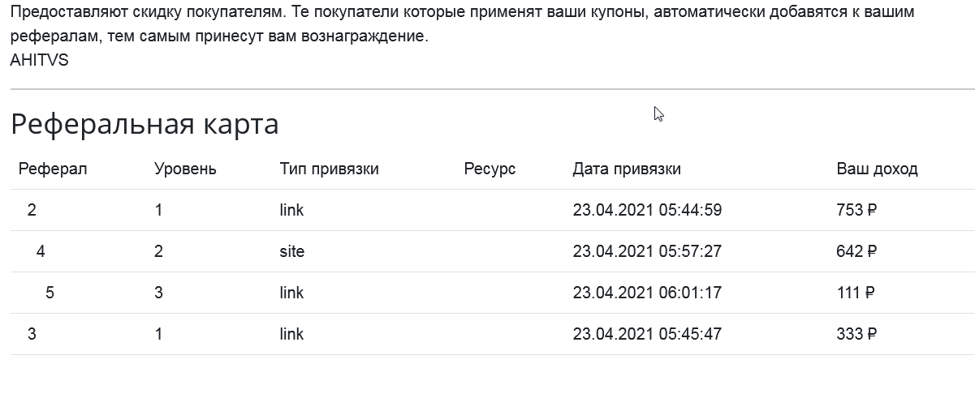This screenshot has width=975, height=398.
Task: Click the site binding type cell
Action: (x=292, y=251)
